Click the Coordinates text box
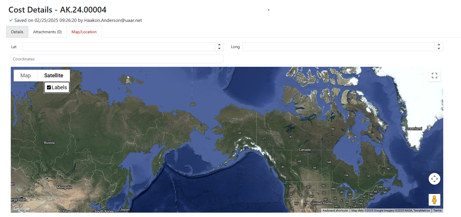The height and width of the screenshot is (217, 461). tap(117, 59)
